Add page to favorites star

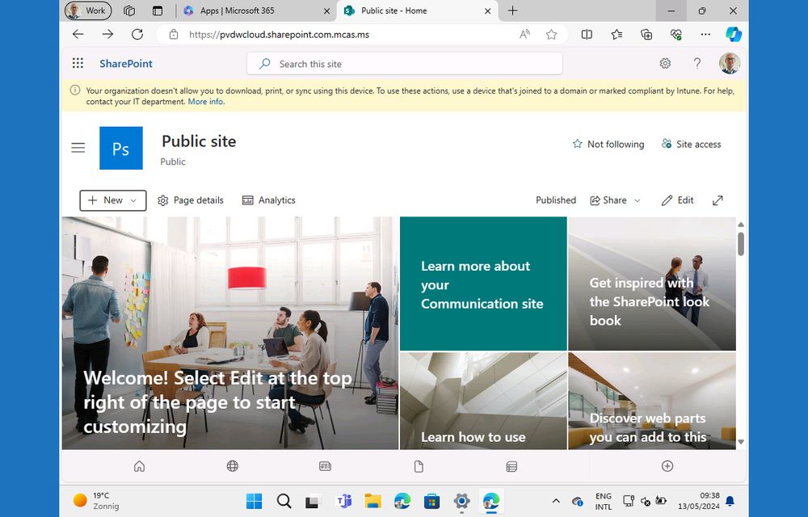click(x=551, y=35)
